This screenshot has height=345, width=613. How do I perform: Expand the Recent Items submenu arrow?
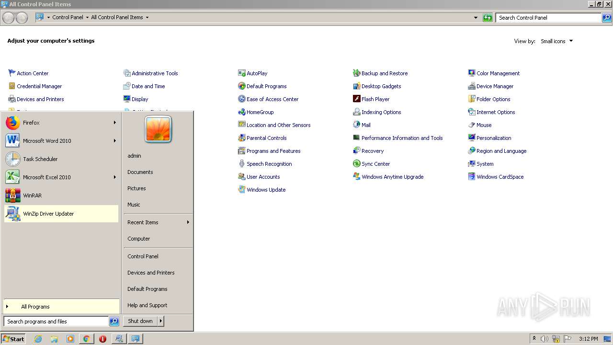click(188, 222)
